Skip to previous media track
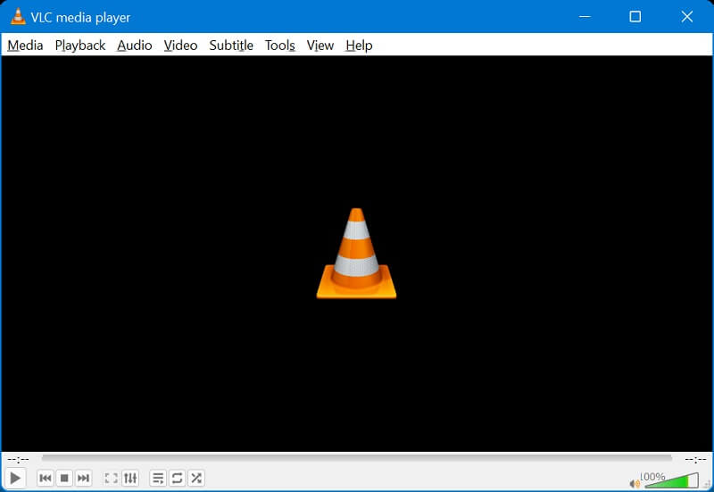This screenshot has height=492, width=714. [x=46, y=478]
